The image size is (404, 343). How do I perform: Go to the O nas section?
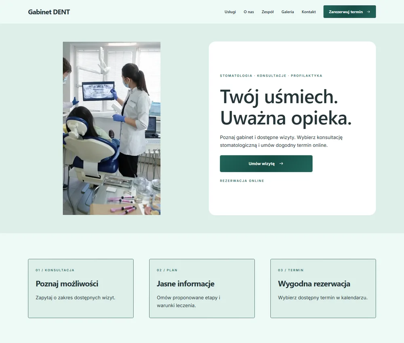click(x=248, y=12)
